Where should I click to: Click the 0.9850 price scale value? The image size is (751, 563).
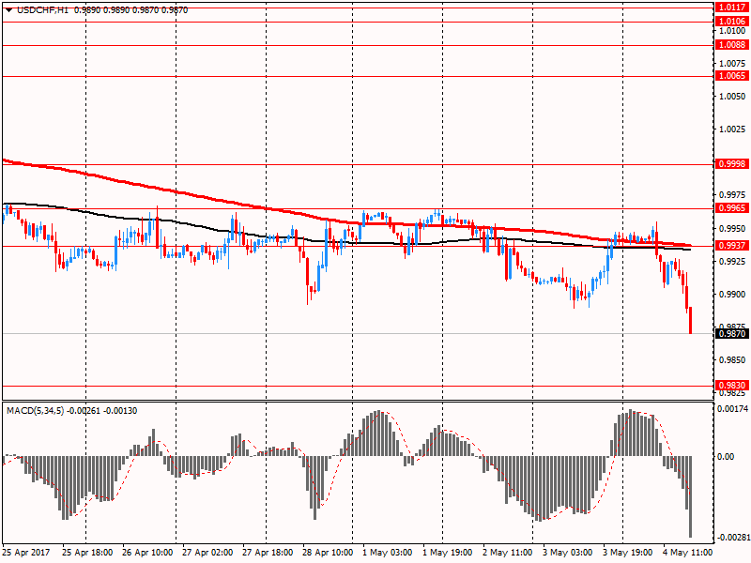[733, 360]
